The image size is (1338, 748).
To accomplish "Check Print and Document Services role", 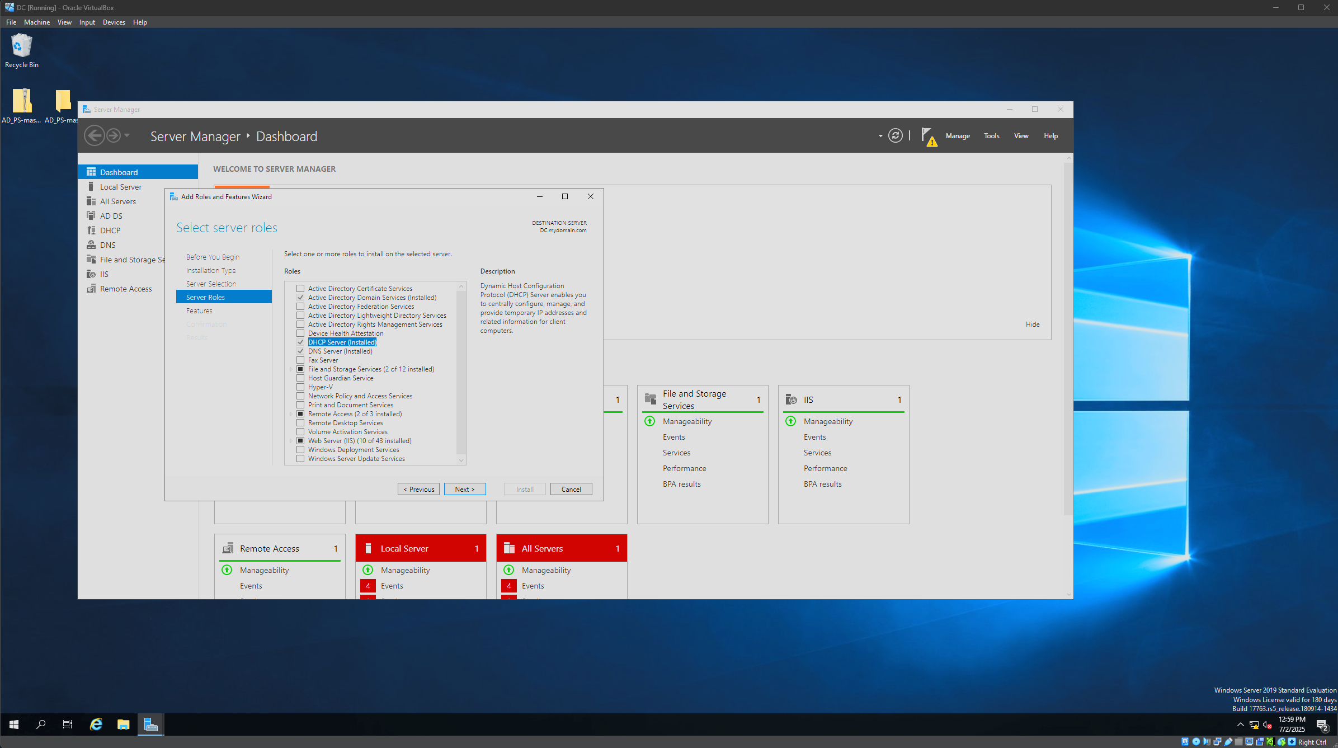I will (300, 405).
